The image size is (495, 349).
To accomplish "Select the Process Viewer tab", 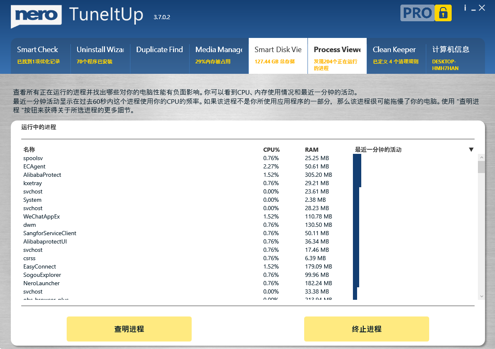I will coord(337,56).
